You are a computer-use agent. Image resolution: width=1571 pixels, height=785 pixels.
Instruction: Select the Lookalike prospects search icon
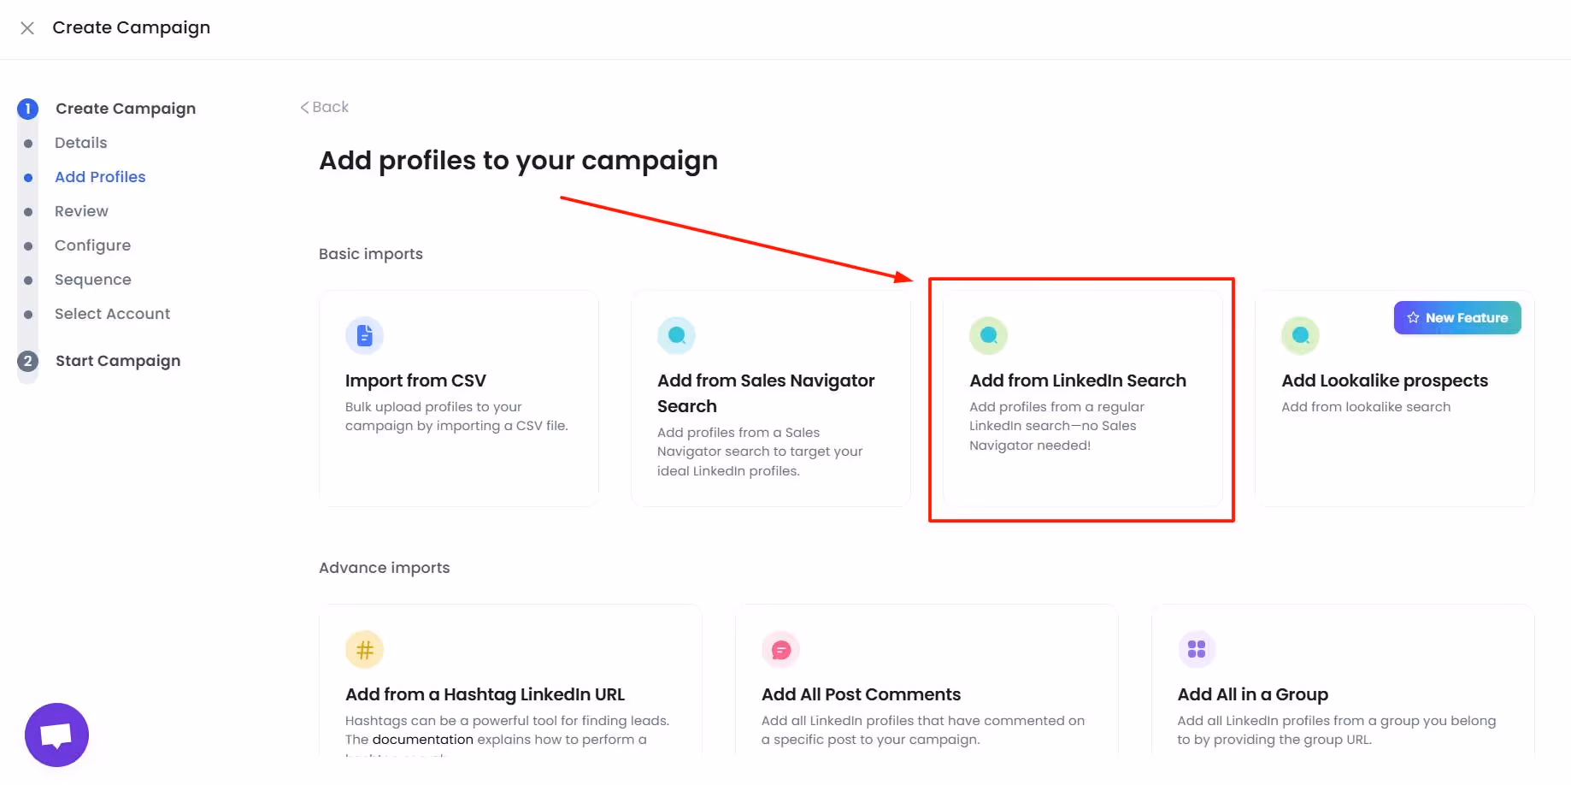pyautogui.click(x=1300, y=335)
